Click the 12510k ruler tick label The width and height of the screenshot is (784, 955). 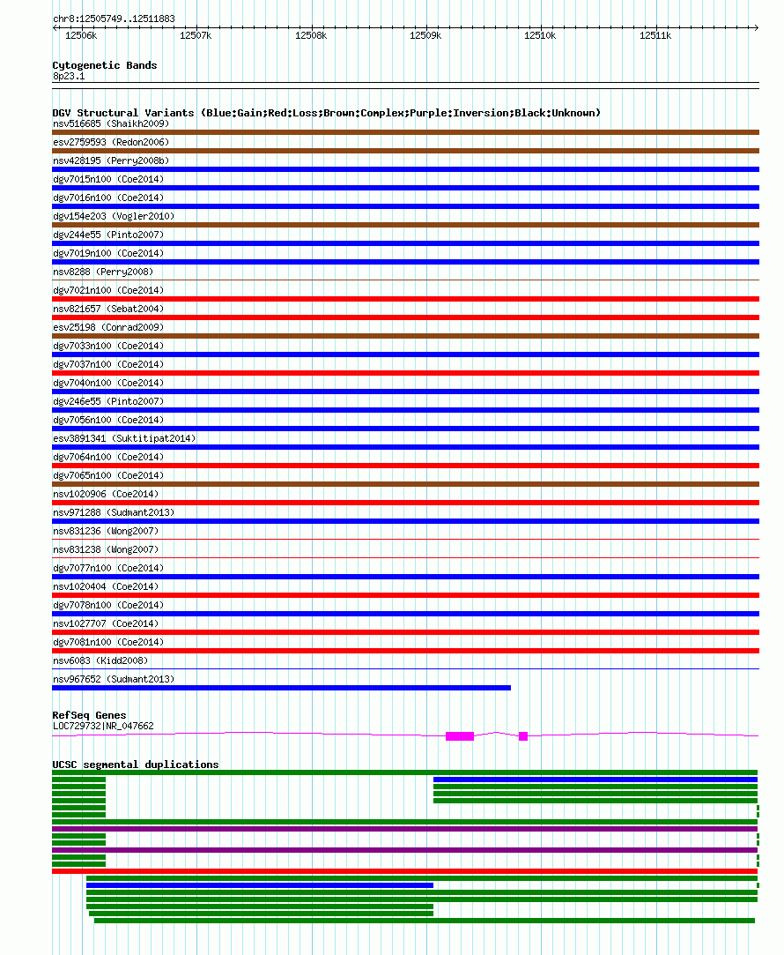point(540,35)
